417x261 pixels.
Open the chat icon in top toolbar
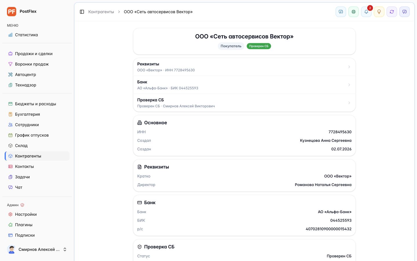pos(341,12)
